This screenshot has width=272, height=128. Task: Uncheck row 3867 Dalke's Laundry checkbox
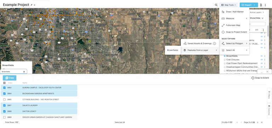[4, 105]
